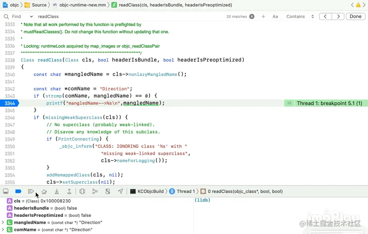Viewport: 368px width, 234px height.
Task: Go to next search match
Action: point(338,16)
